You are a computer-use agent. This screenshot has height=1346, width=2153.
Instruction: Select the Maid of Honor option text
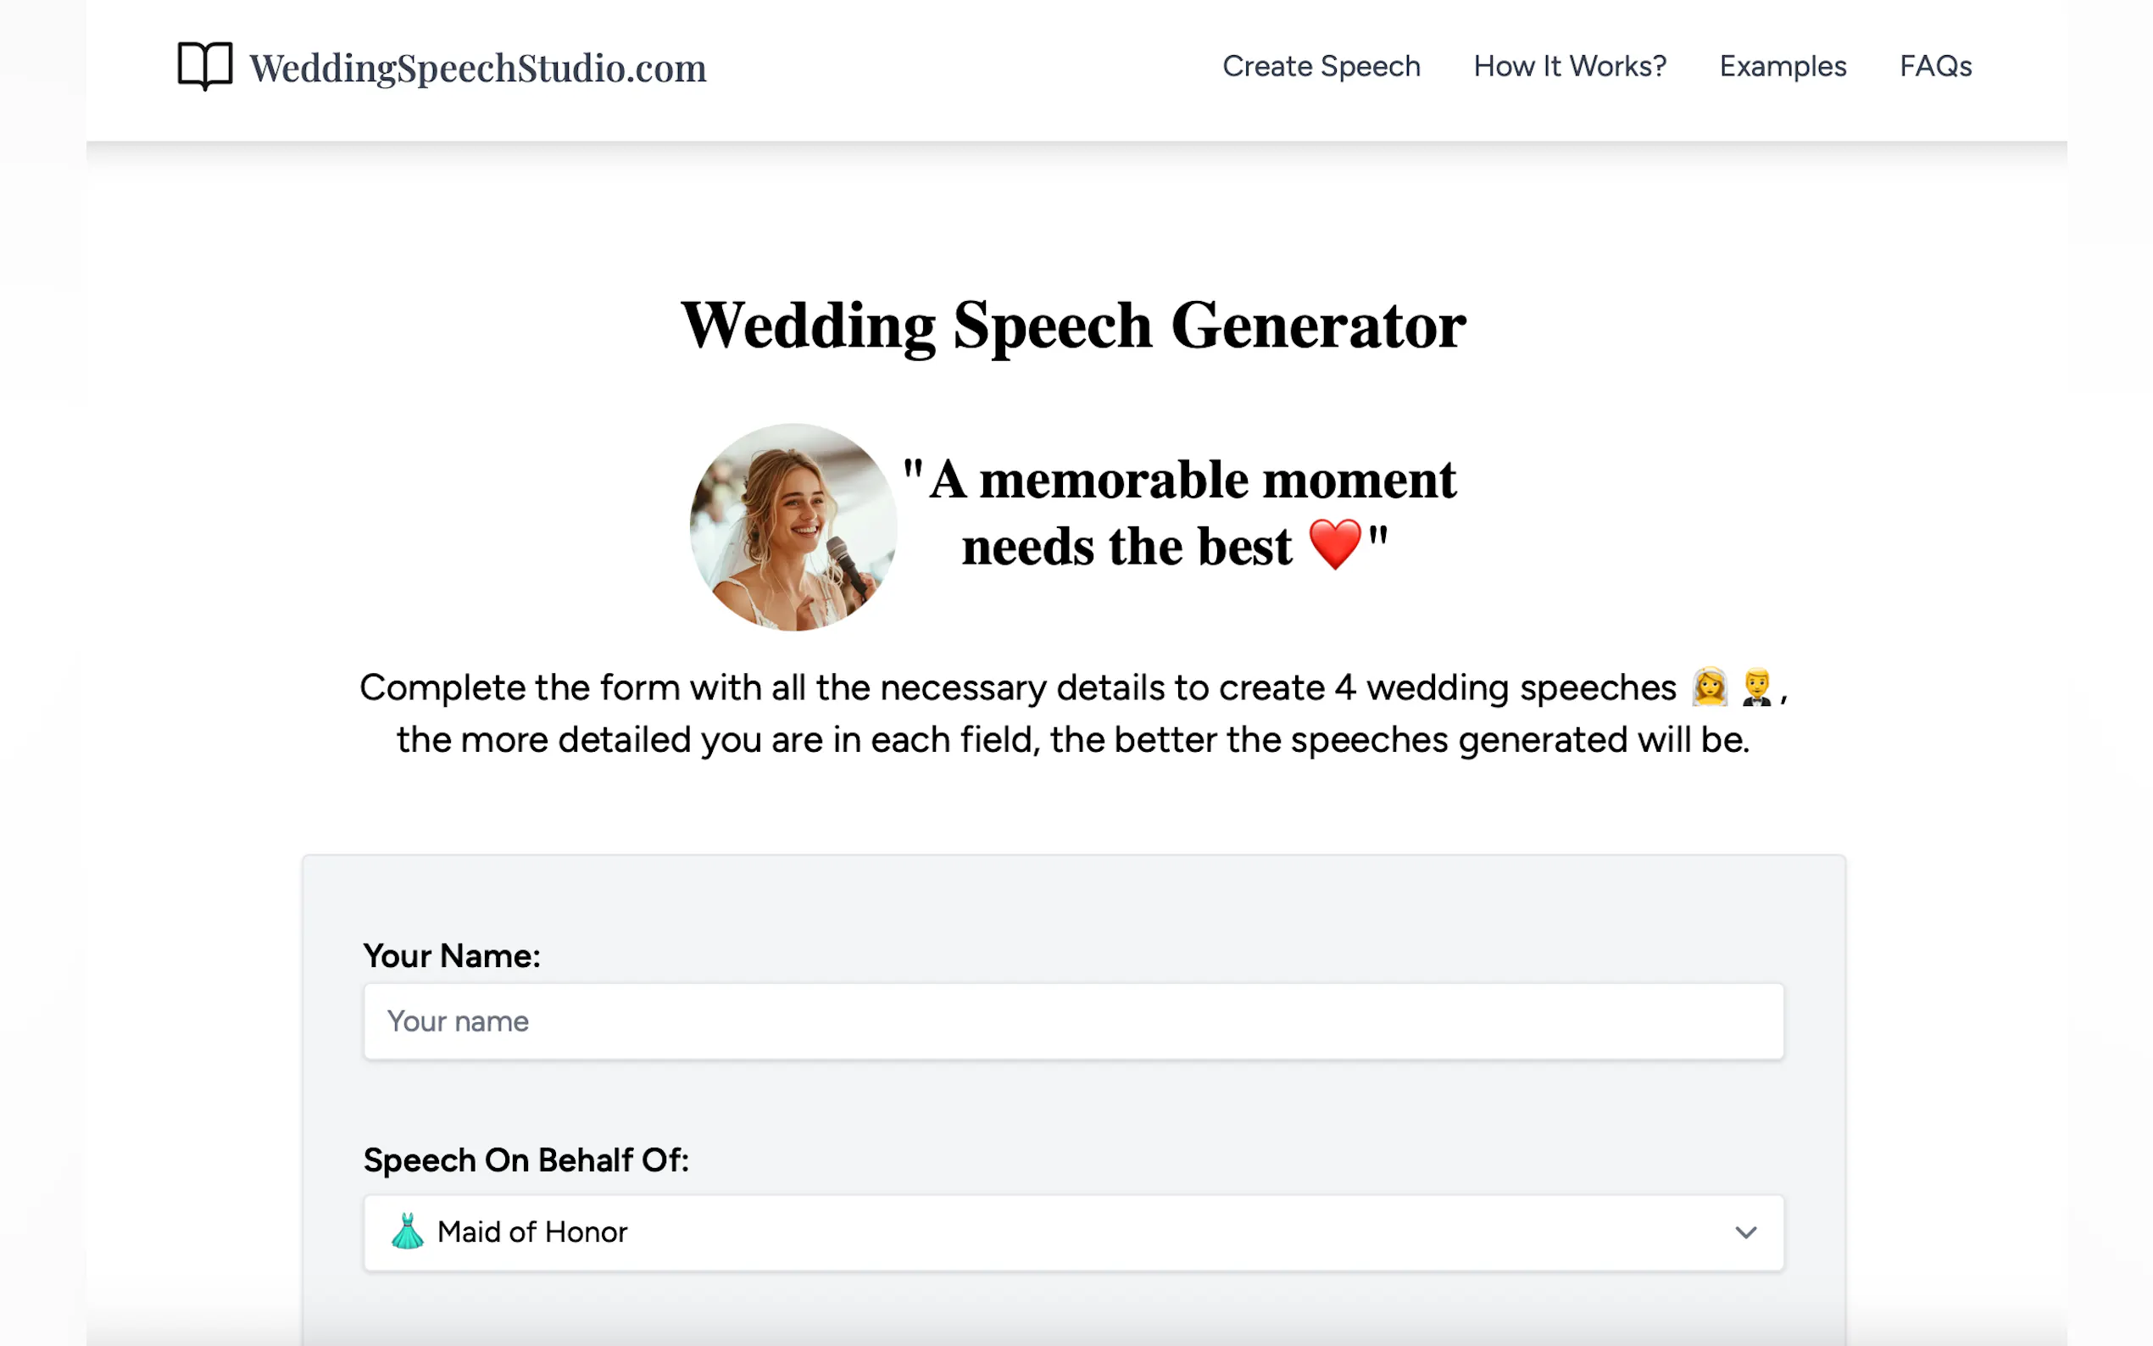(x=532, y=1232)
